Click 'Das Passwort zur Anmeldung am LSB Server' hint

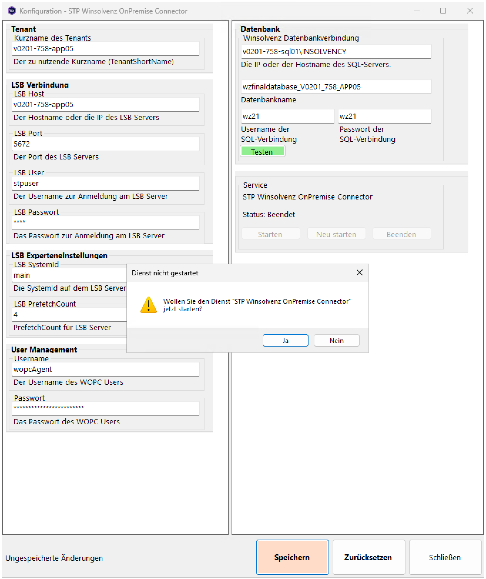click(89, 236)
